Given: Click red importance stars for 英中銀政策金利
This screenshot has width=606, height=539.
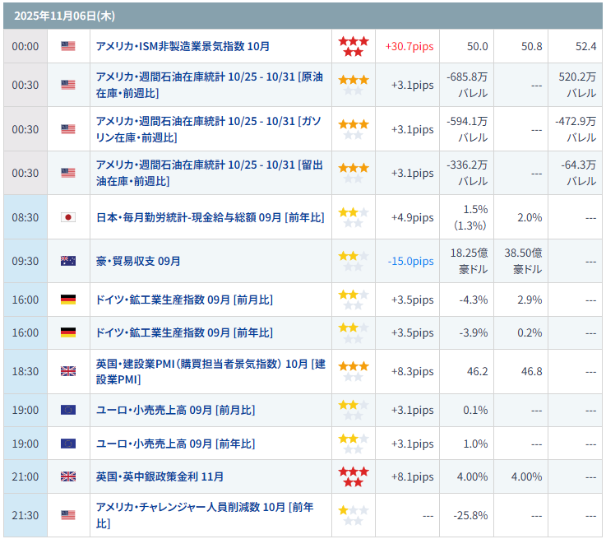Looking at the screenshot, I should pyautogui.click(x=354, y=476).
